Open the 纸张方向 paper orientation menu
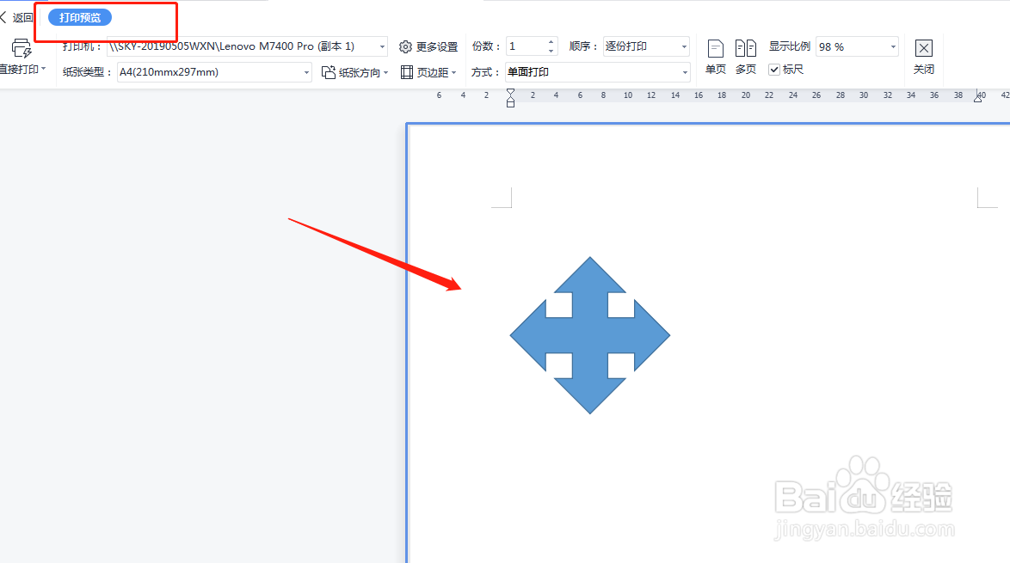Viewport: 1010px width, 563px height. (x=355, y=73)
